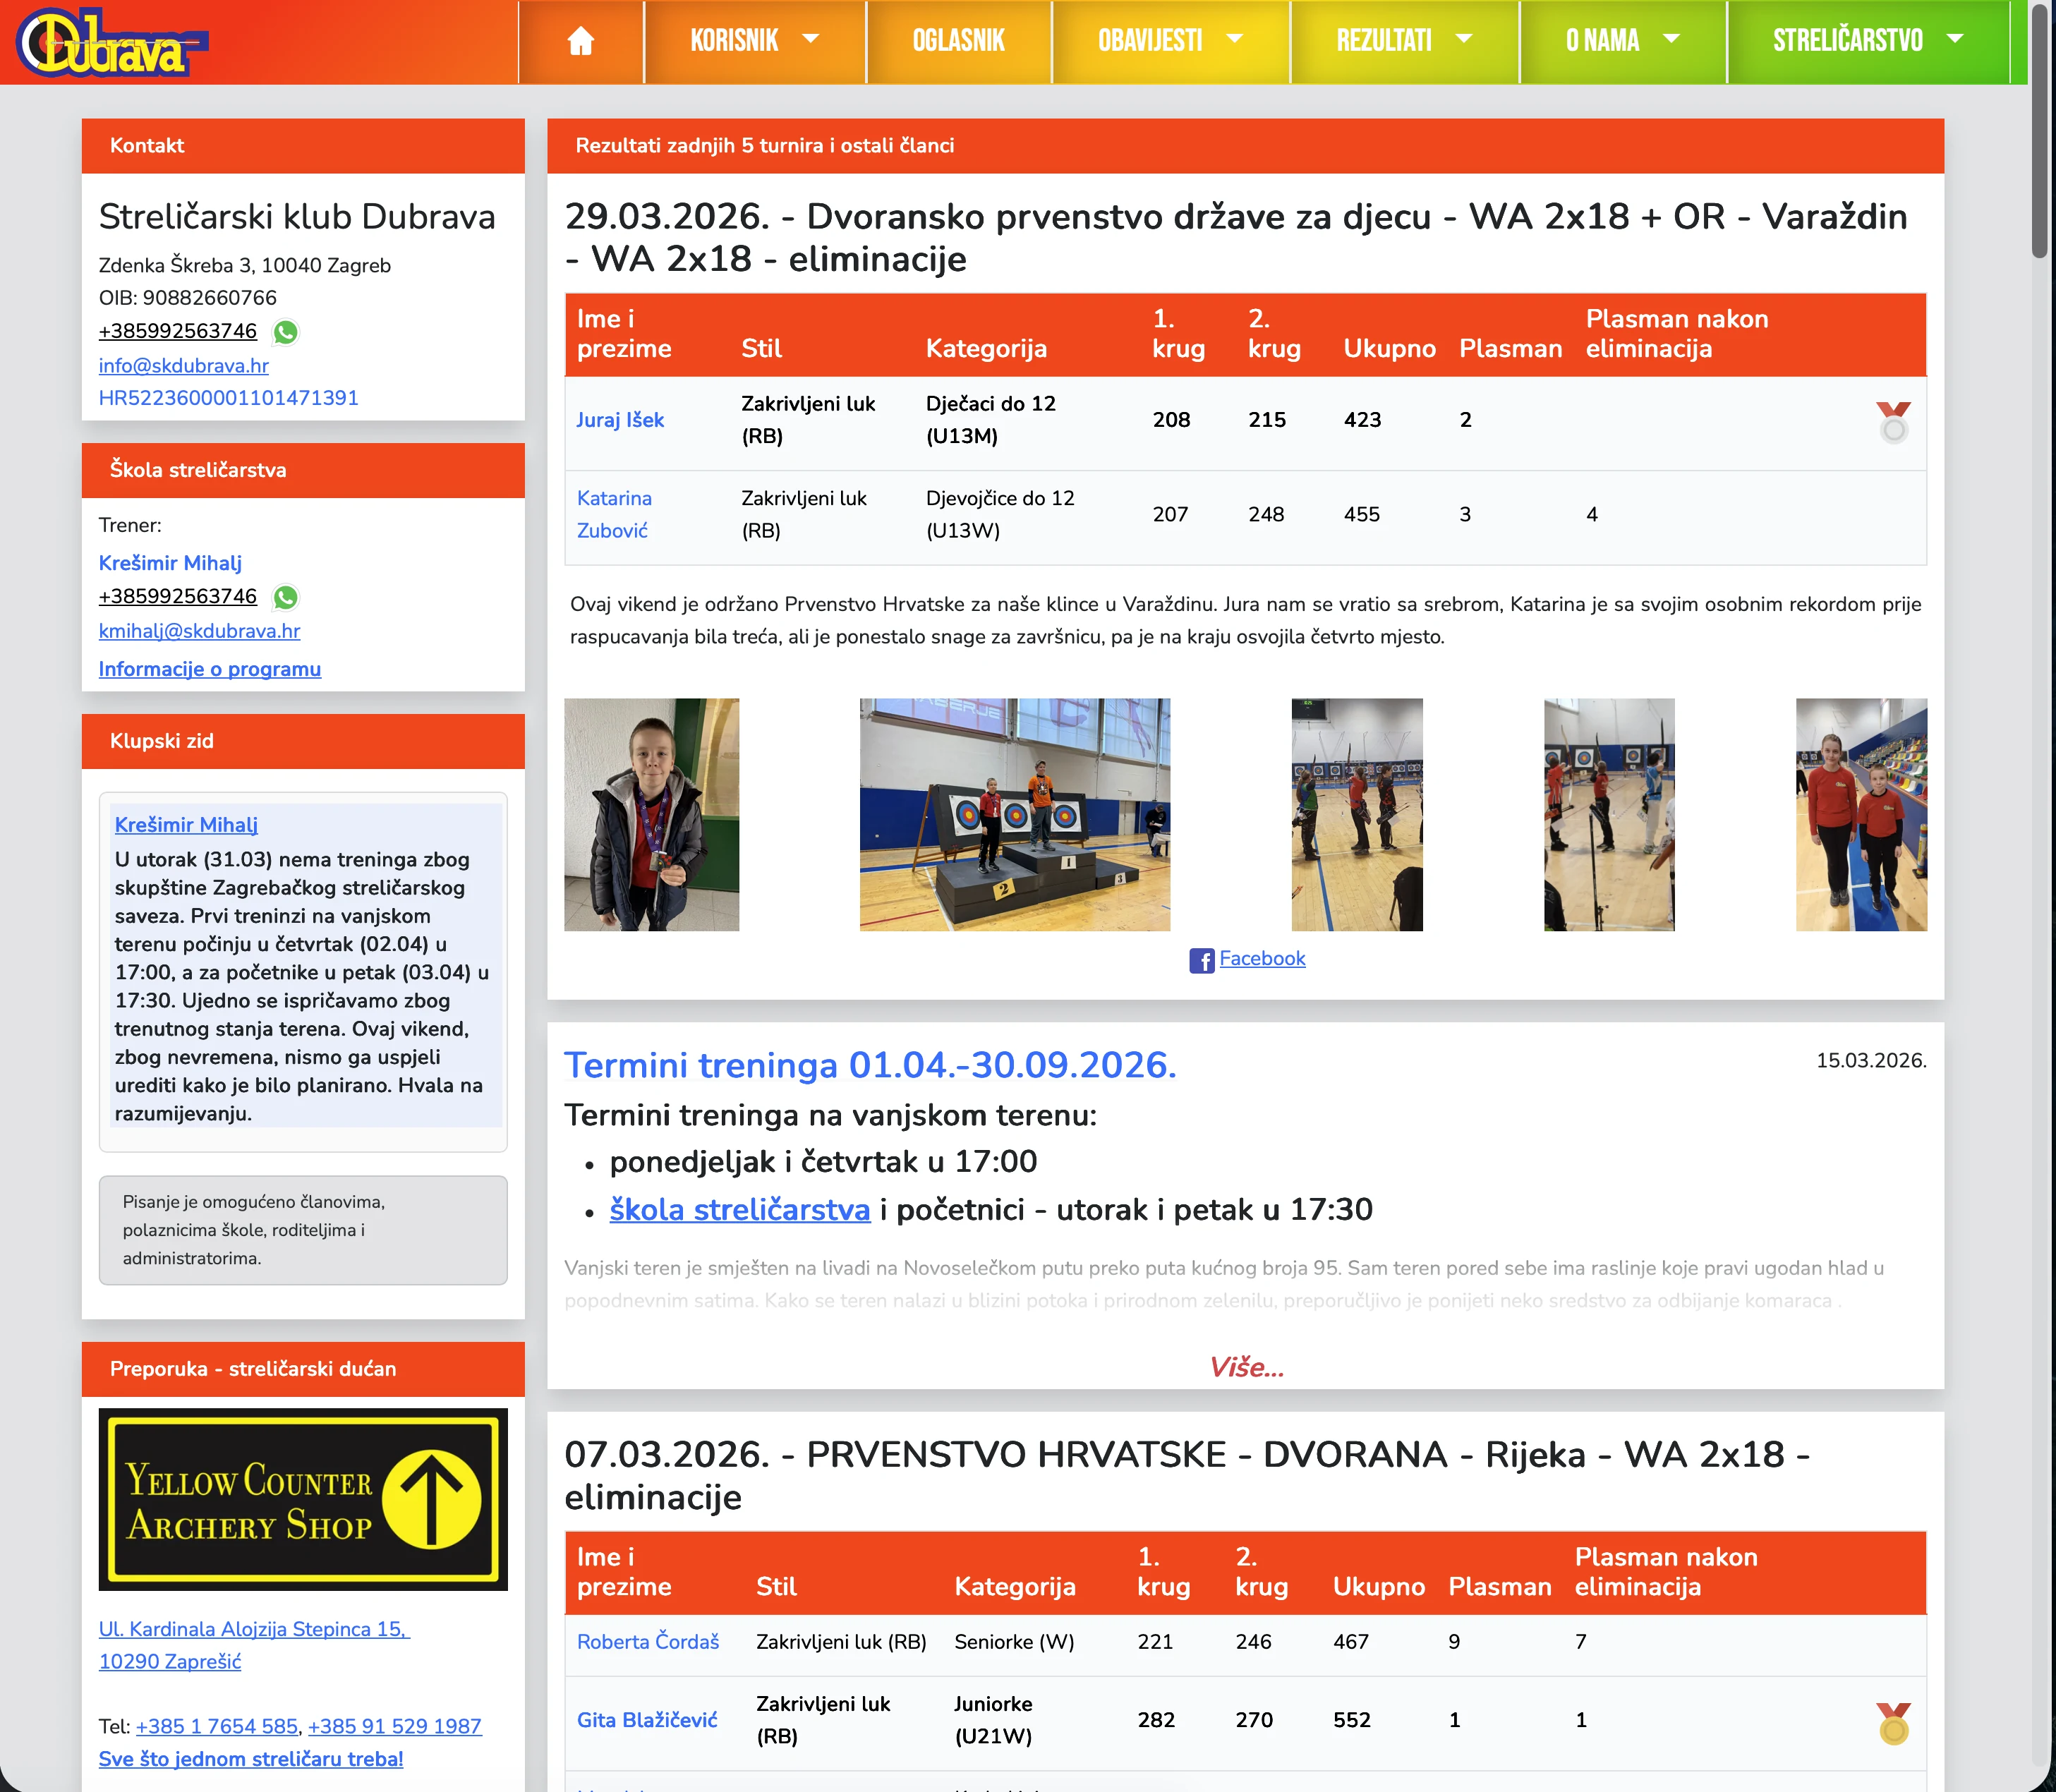The image size is (2056, 1792).
Task: Open Yellow Counter Archery Shop banner
Action: 303,1498
